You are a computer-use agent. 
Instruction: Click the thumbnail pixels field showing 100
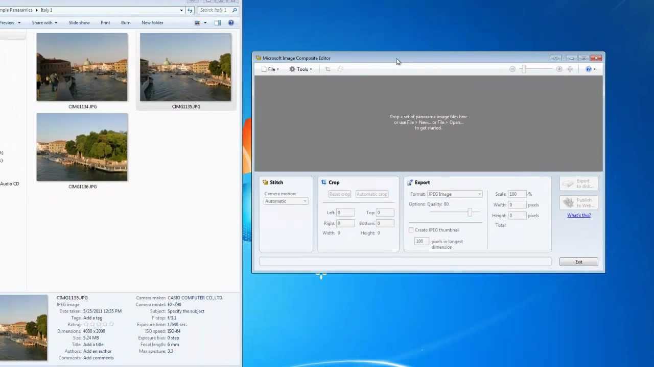(422, 241)
